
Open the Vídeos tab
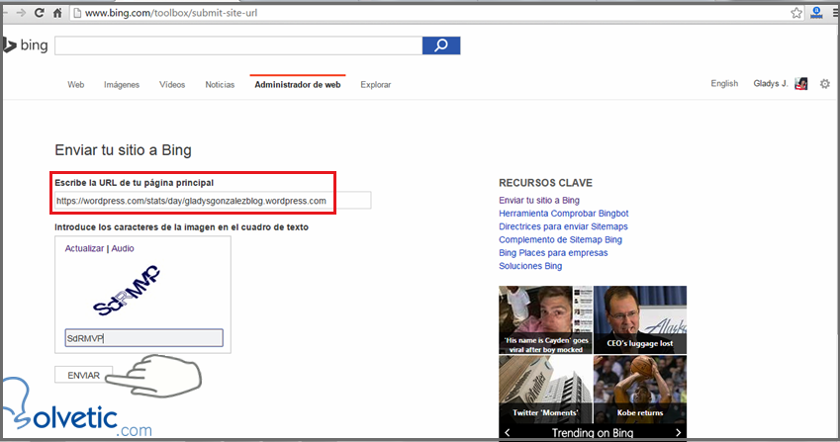point(172,85)
